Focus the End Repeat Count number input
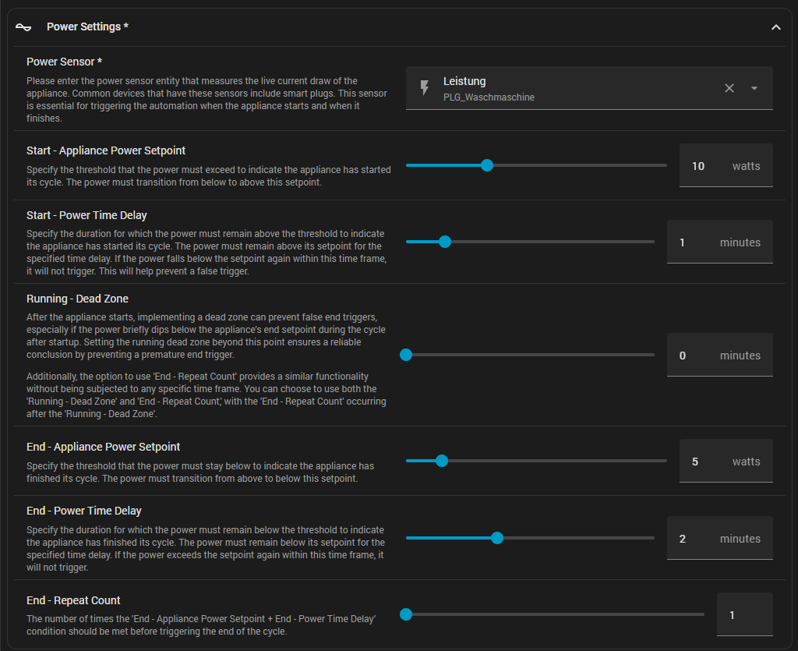The height and width of the screenshot is (651, 798). pyautogui.click(x=744, y=615)
